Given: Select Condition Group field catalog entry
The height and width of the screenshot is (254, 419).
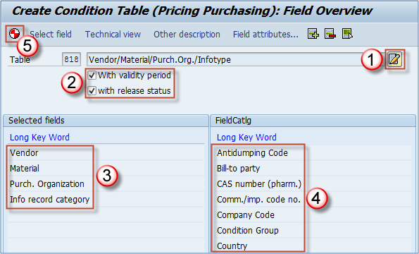Looking at the screenshot, I should click(248, 231).
